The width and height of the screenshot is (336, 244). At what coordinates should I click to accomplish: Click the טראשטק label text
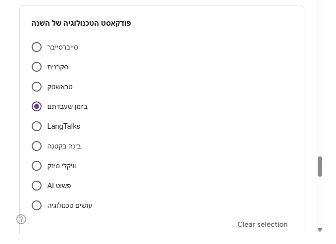coord(60,87)
